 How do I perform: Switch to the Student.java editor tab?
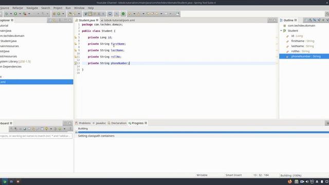click(x=87, y=21)
